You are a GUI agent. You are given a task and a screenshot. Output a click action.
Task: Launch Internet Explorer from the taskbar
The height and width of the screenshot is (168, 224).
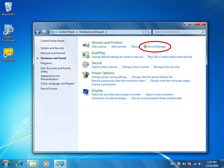pos(20,164)
